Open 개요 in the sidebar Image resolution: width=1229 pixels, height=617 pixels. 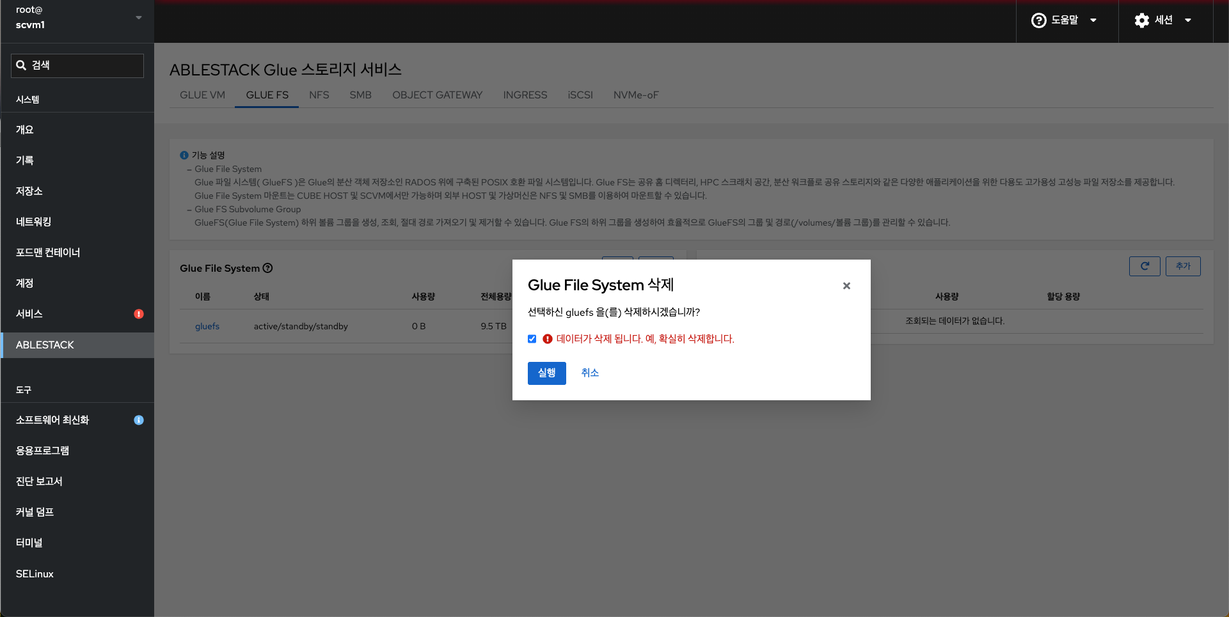coord(77,130)
